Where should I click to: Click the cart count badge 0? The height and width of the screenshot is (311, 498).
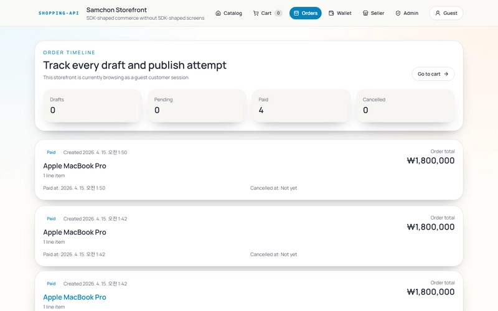(x=278, y=13)
